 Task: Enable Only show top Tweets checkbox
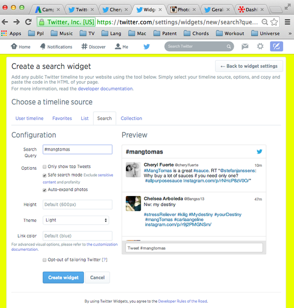coord(45,167)
